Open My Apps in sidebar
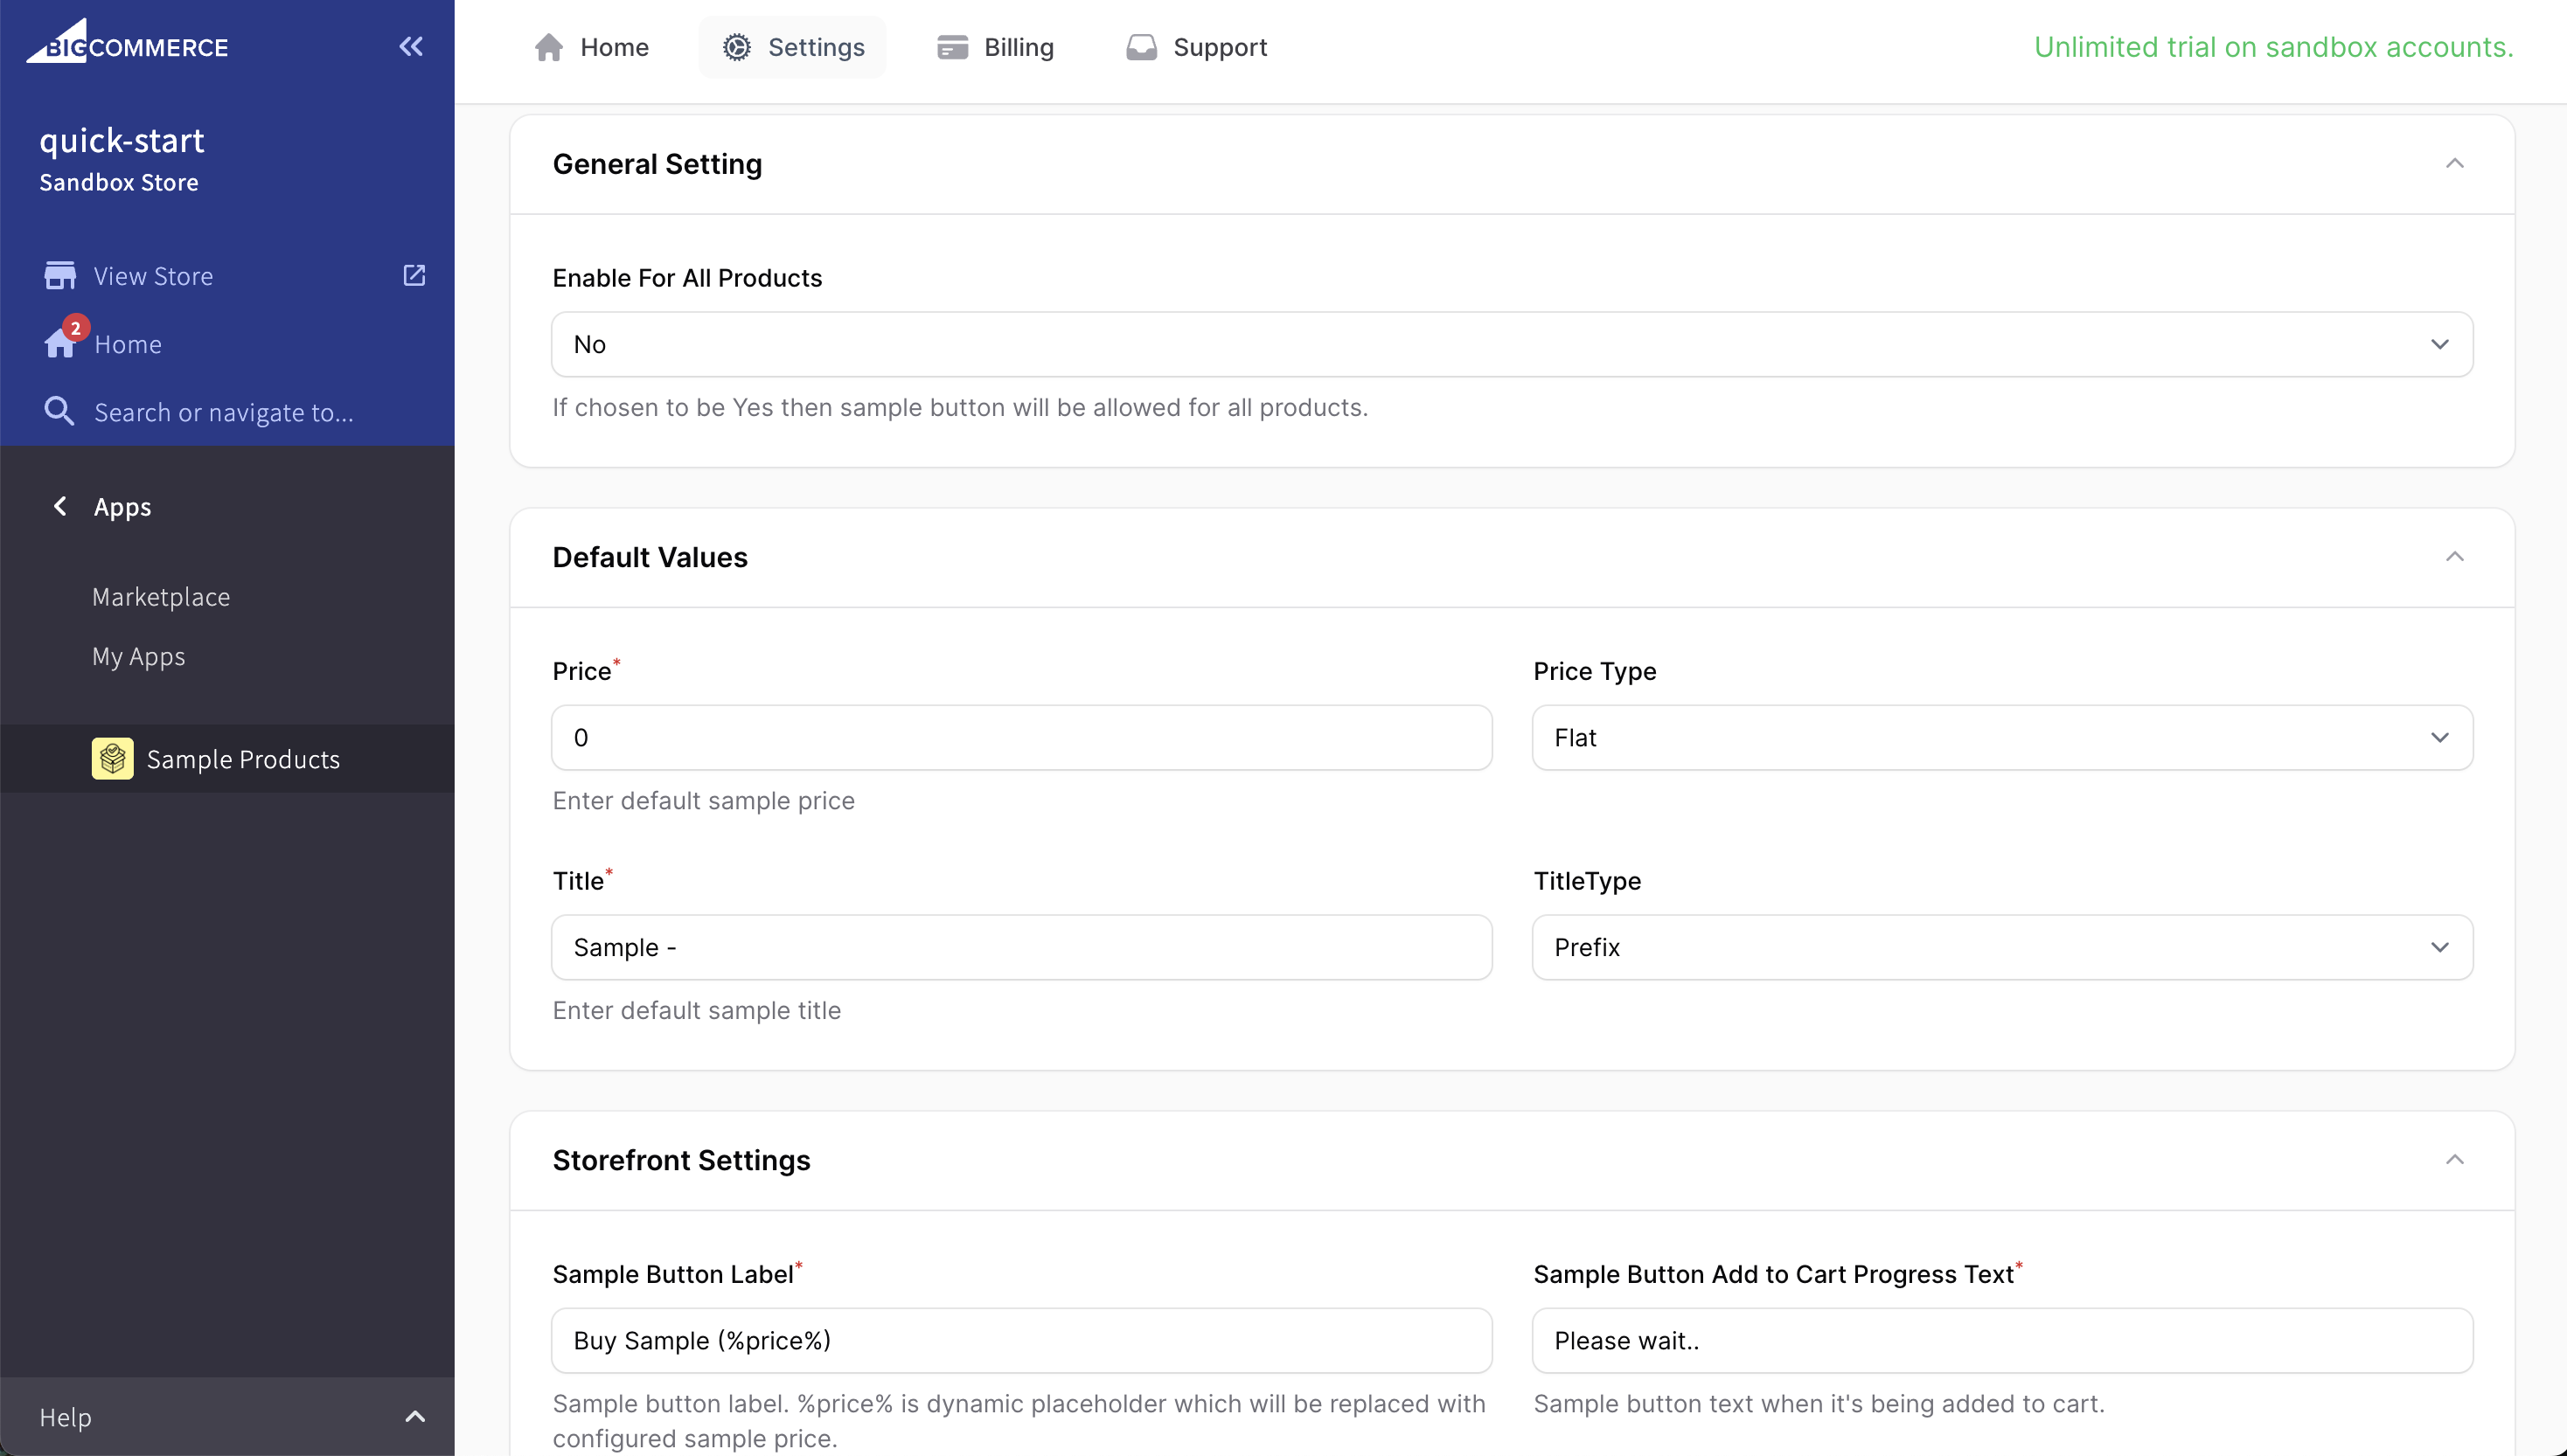Viewport: 2567px width, 1456px height. point(139,657)
